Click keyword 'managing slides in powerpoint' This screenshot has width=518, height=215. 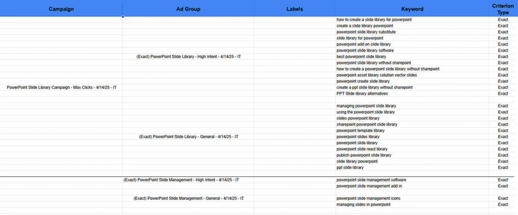click(363, 204)
